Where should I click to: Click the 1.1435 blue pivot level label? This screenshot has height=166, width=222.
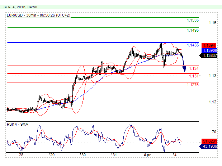(x=193, y=45)
